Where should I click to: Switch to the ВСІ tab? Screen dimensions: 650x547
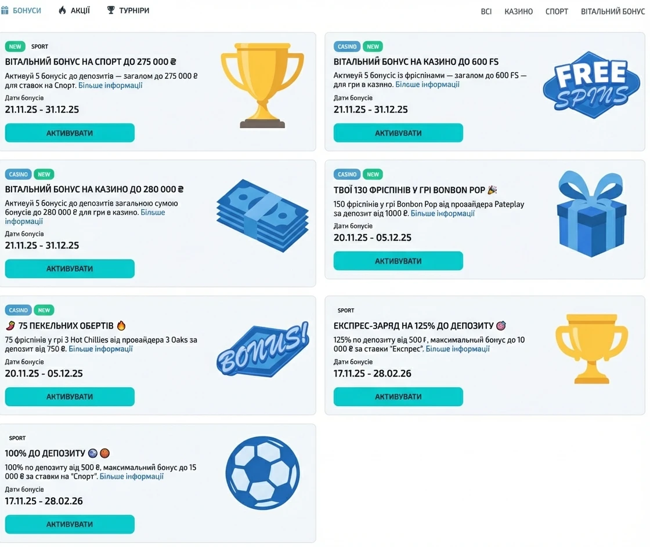pyautogui.click(x=486, y=11)
